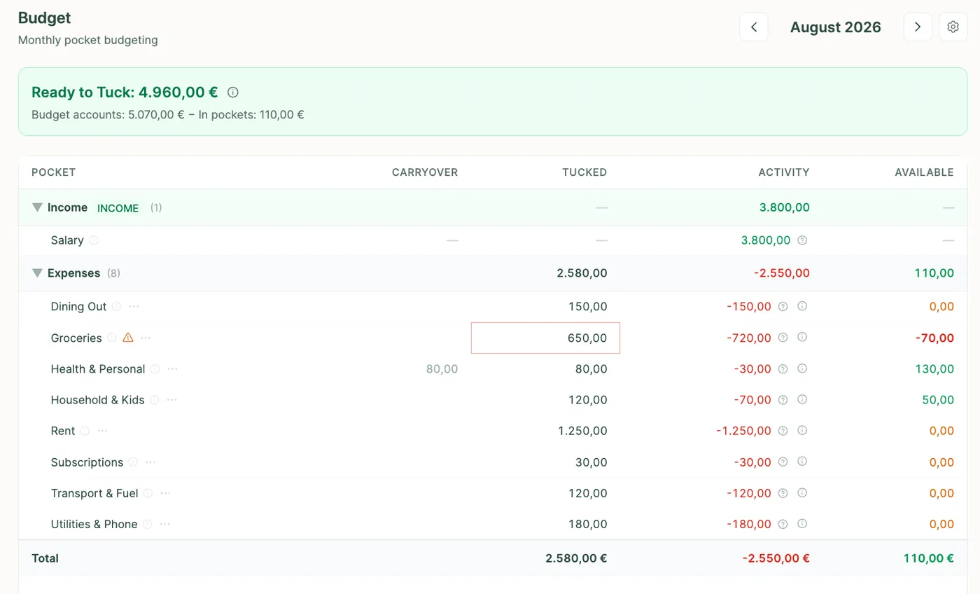Screen dimensions: 980x594
Task: Click the Rent tucked amount 1.250,00
Action: 582,431
